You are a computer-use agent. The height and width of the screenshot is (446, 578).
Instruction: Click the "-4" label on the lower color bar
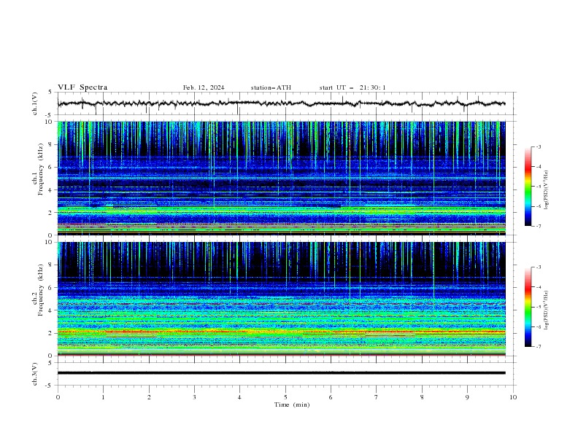tap(538, 287)
